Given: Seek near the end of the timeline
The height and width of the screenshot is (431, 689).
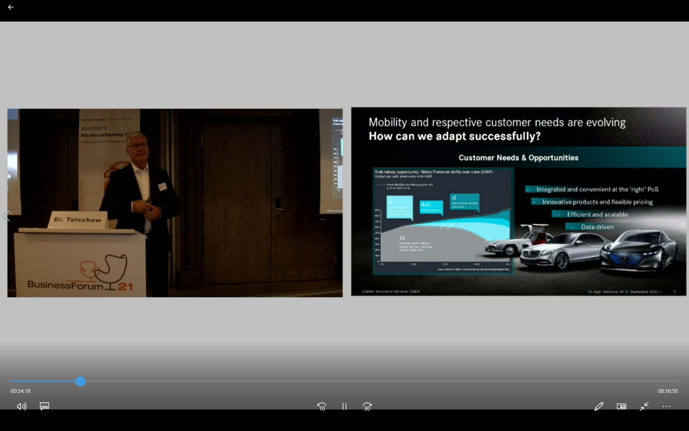Looking at the screenshot, I should coord(664,381).
